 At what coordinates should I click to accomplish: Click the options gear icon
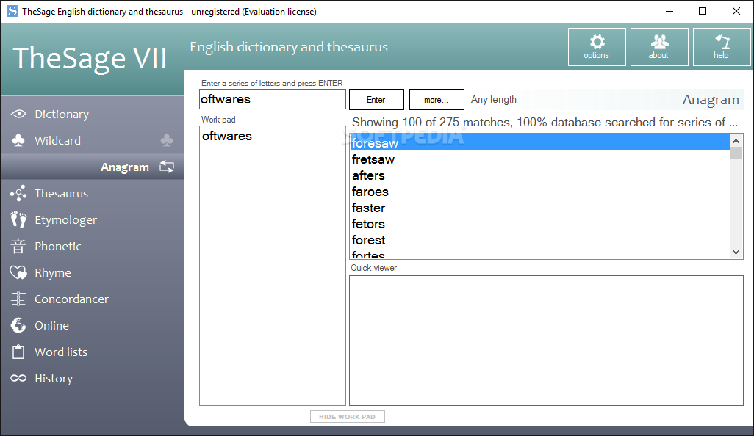[597, 42]
